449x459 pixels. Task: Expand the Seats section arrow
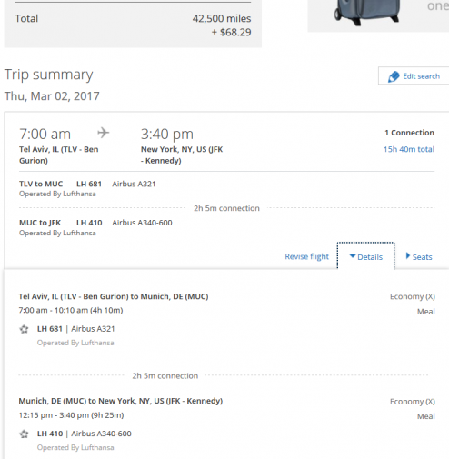point(408,256)
